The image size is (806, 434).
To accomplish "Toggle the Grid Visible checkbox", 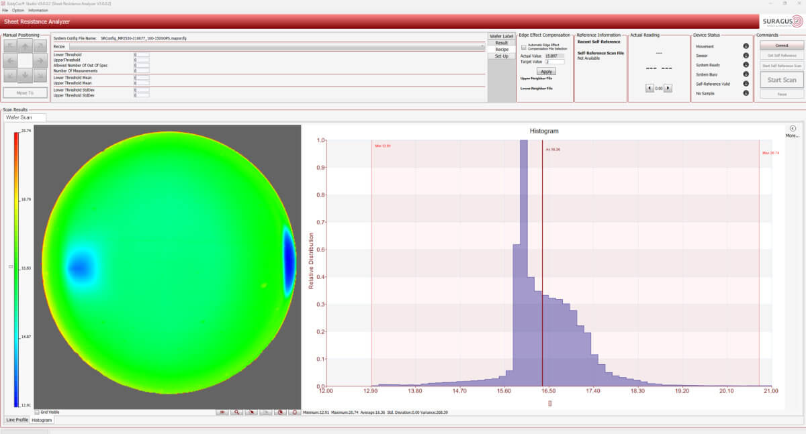I will (x=37, y=413).
